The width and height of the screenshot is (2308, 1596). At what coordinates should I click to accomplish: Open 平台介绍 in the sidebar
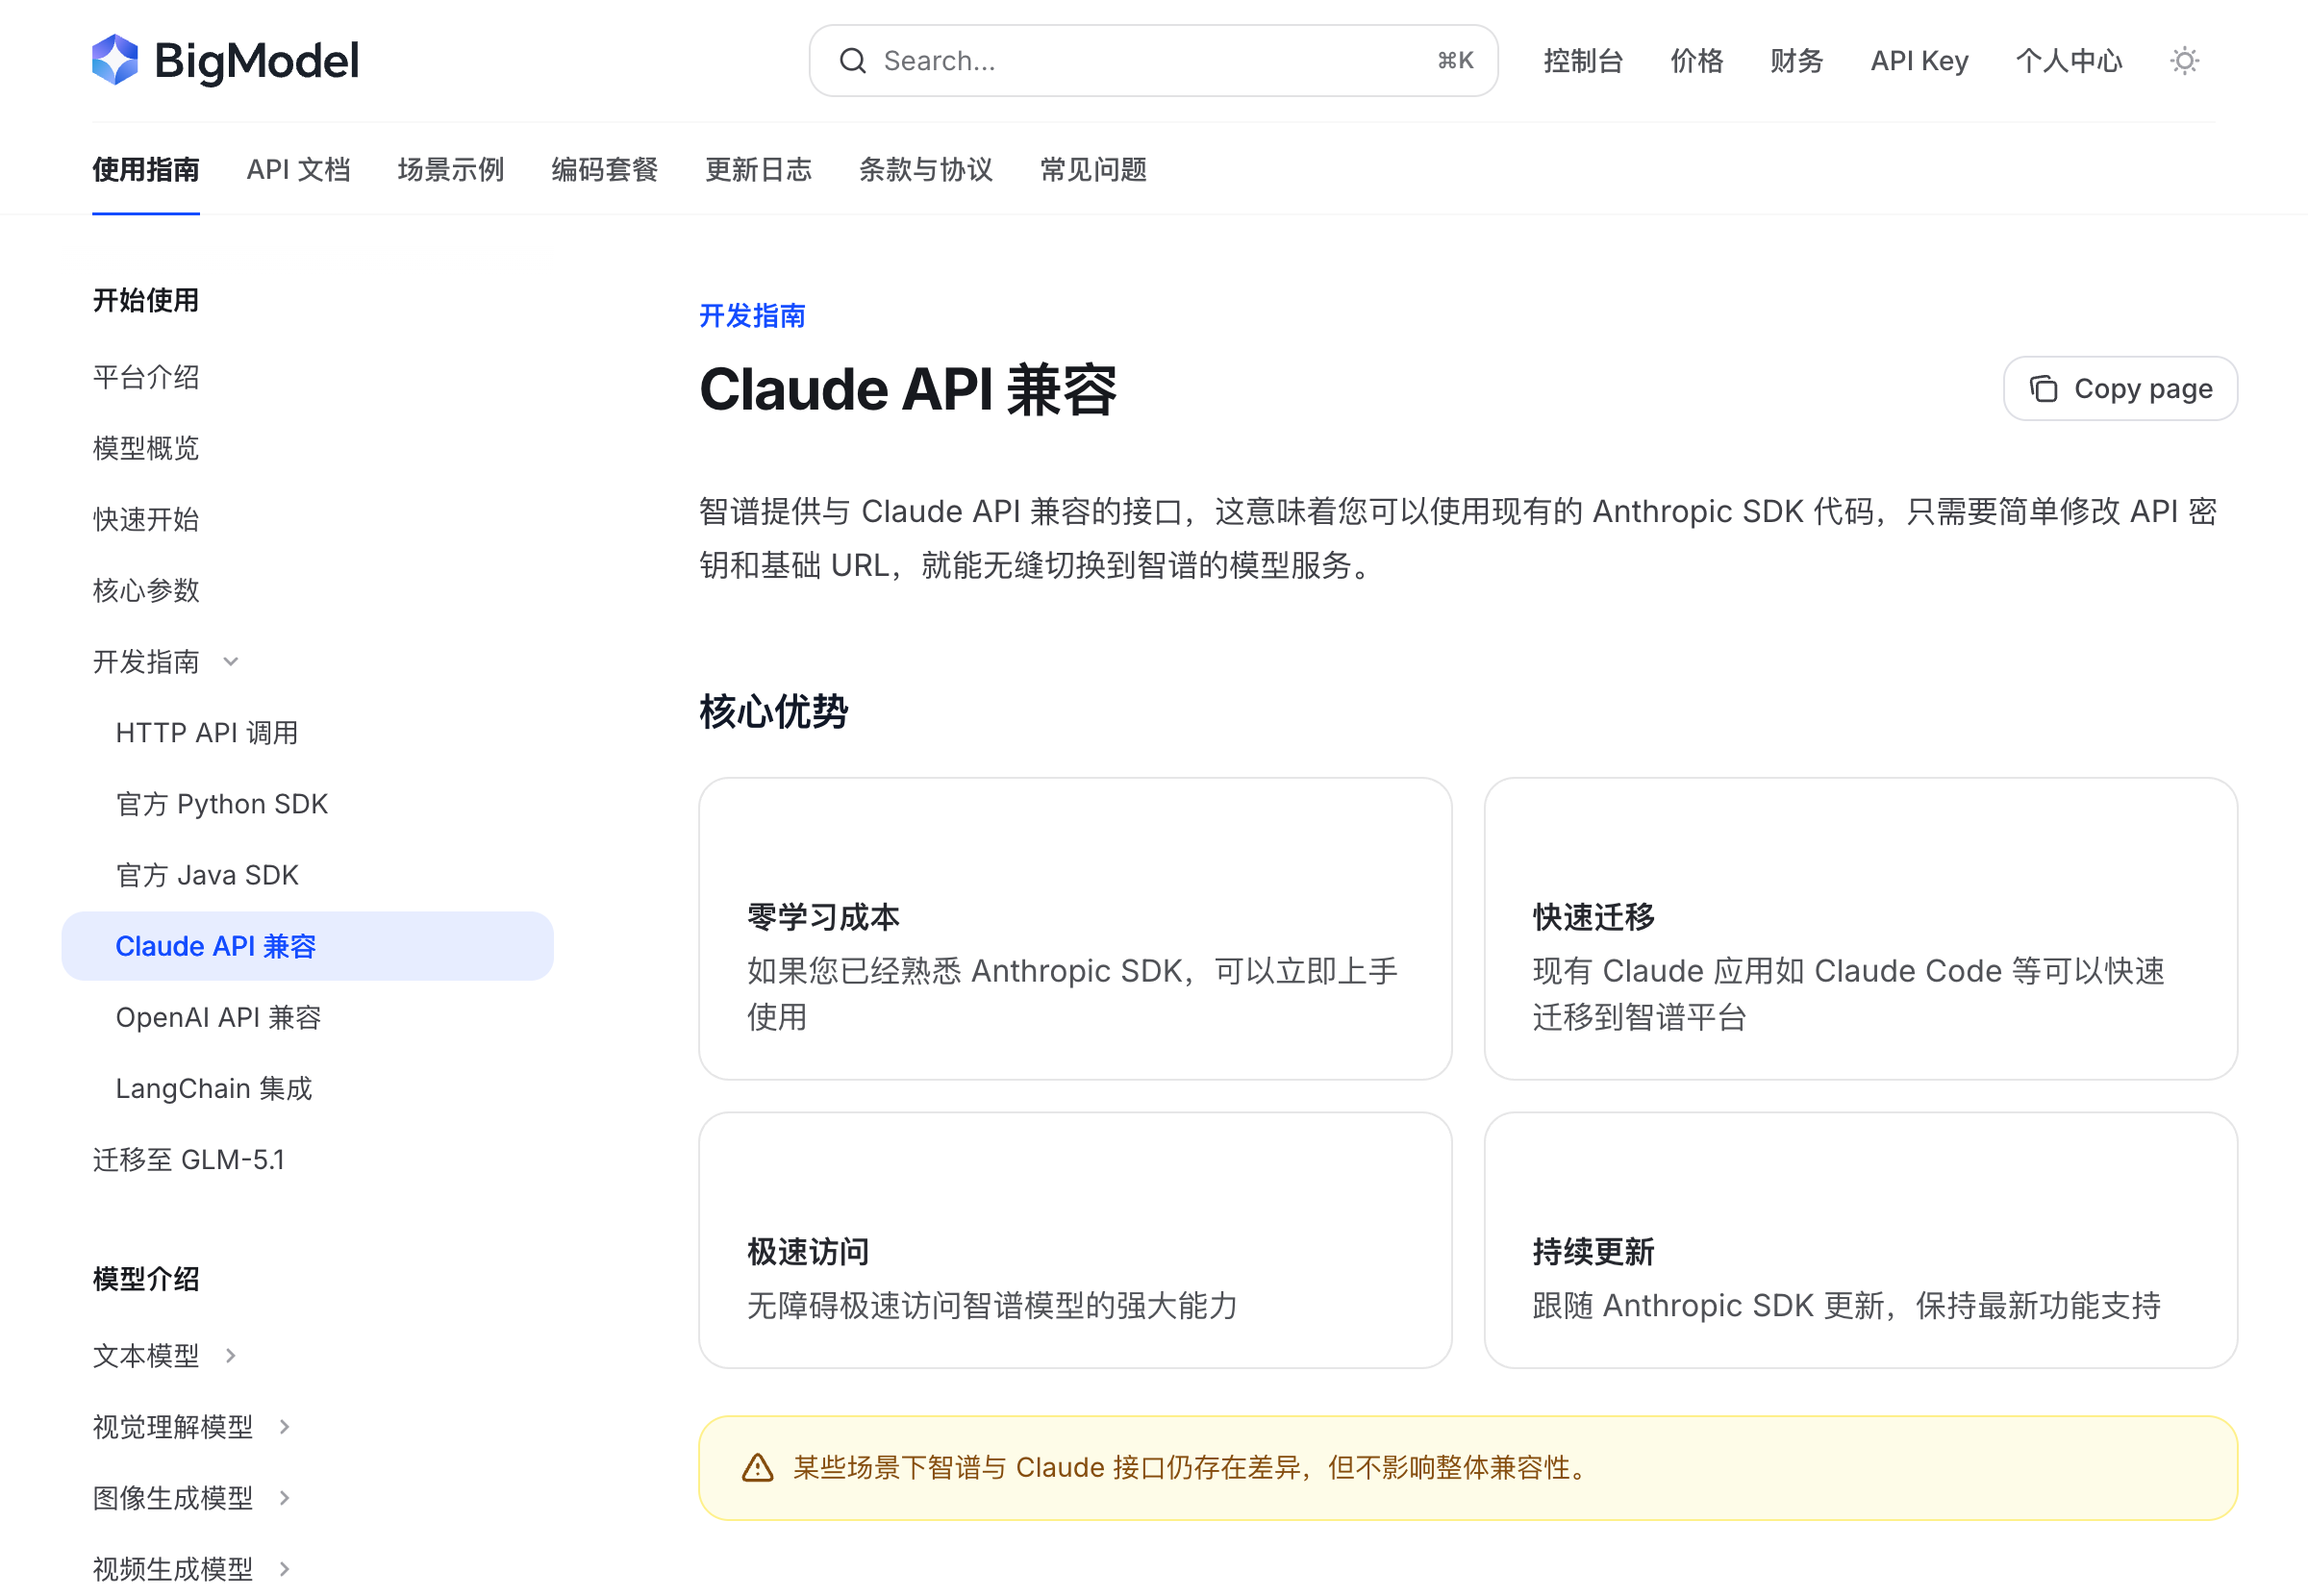[x=146, y=377]
